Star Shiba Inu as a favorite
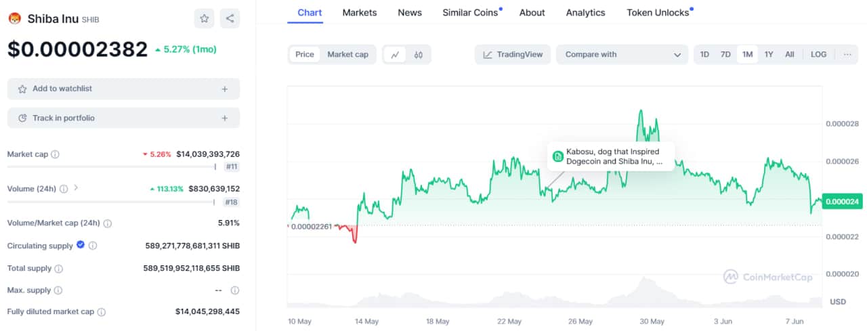The height and width of the screenshot is (331, 867). tap(205, 18)
